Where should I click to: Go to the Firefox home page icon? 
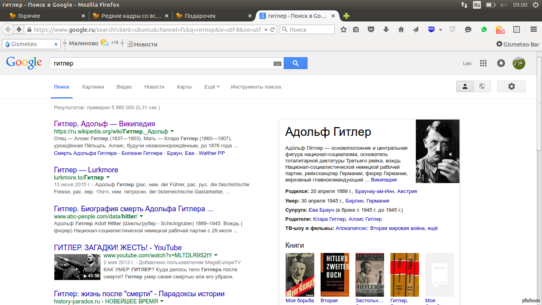[x=401, y=29]
